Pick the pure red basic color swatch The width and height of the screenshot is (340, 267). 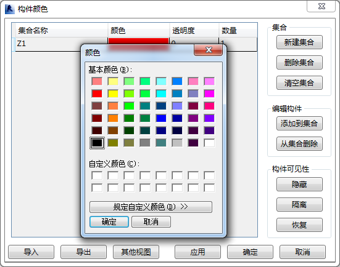pos(97,94)
